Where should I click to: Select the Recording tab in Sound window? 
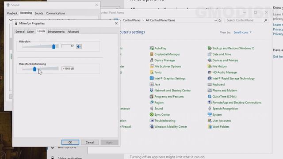(26, 13)
